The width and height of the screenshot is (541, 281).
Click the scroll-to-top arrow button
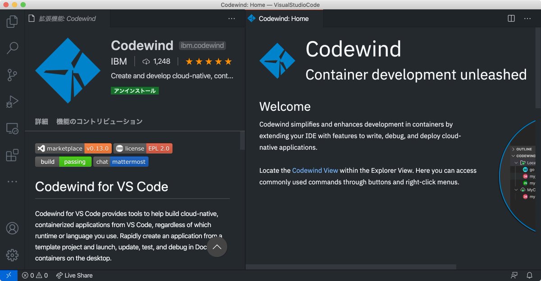(217, 247)
